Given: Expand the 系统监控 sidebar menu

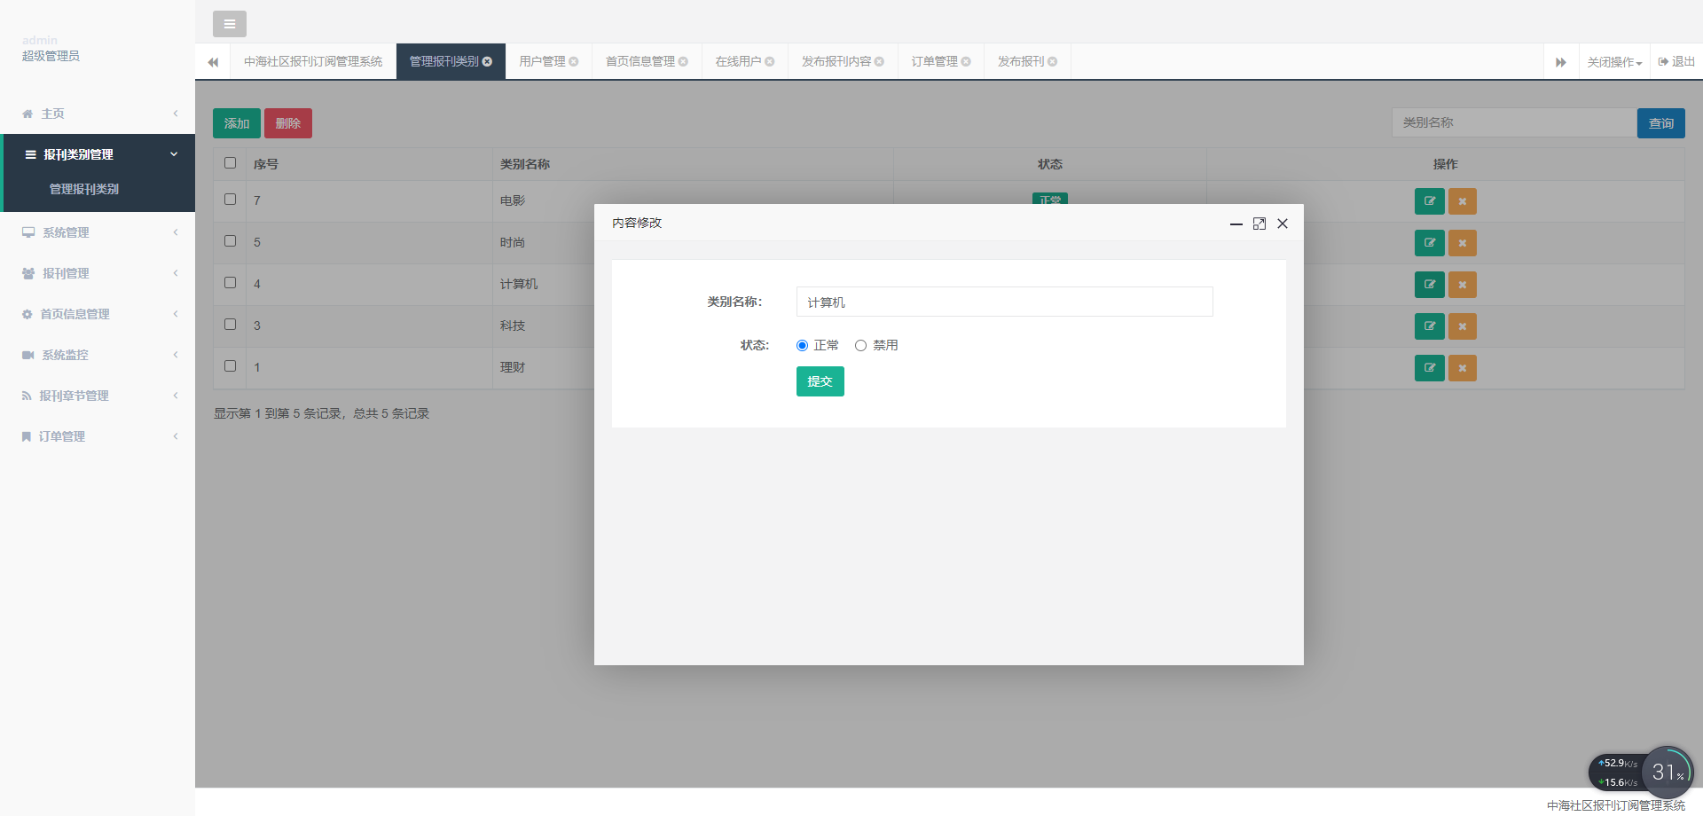Looking at the screenshot, I should point(98,355).
